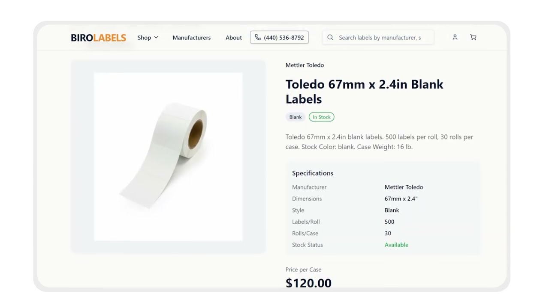Click the green Available stock status
The width and height of the screenshot is (549, 308).
pyautogui.click(x=396, y=245)
